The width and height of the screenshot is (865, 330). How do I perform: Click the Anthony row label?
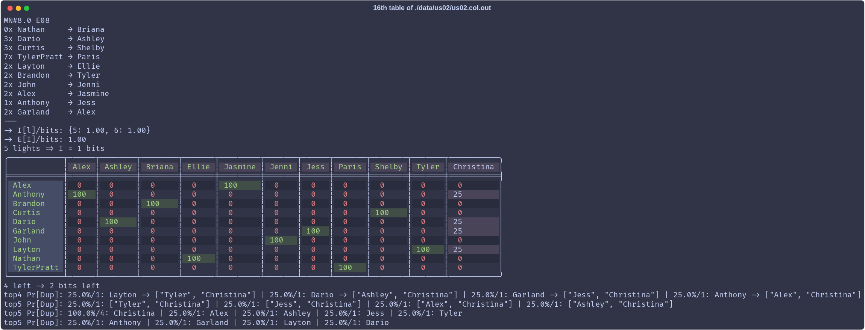coord(36,194)
